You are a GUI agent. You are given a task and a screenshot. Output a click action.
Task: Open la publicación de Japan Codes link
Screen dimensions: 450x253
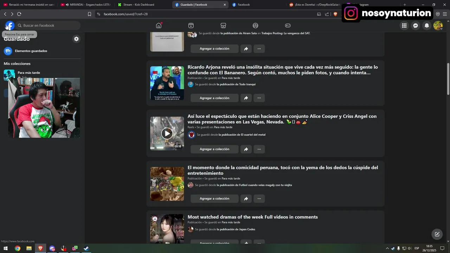point(236,229)
